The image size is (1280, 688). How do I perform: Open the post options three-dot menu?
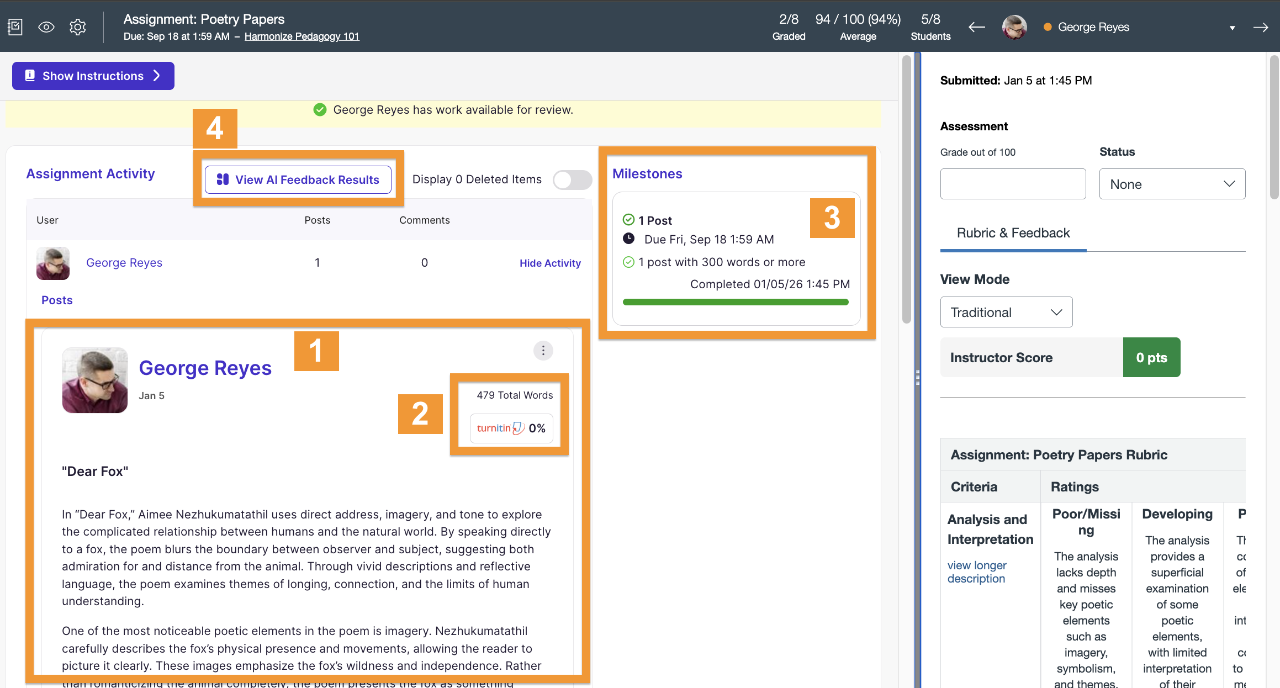click(543, 351)
